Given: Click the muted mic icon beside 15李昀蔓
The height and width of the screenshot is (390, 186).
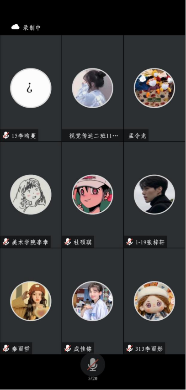Looking at the screenshot, I should pos(6,135).
